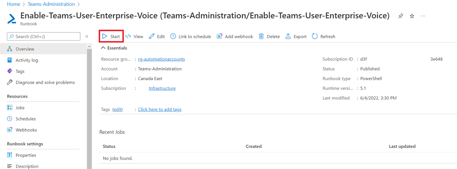Collapse the Essentials section

click(103, 48)
